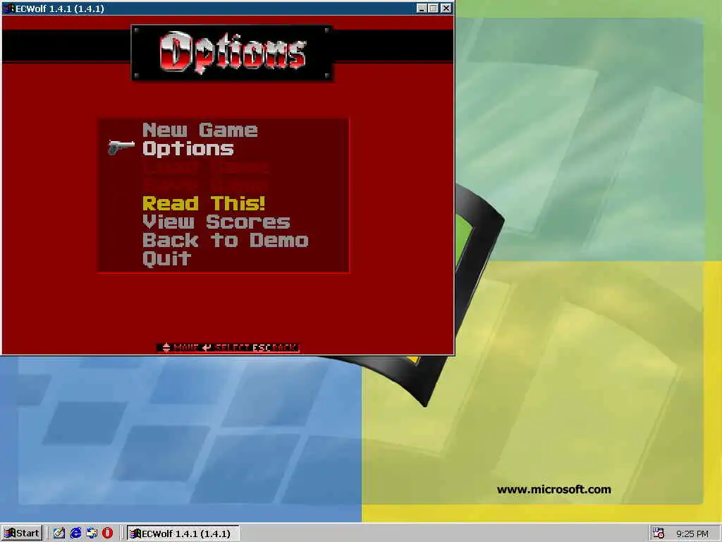The width and height of the screenshot is (722, 542).
Task: Select Quit from the game menu
Action: point(166,258)
